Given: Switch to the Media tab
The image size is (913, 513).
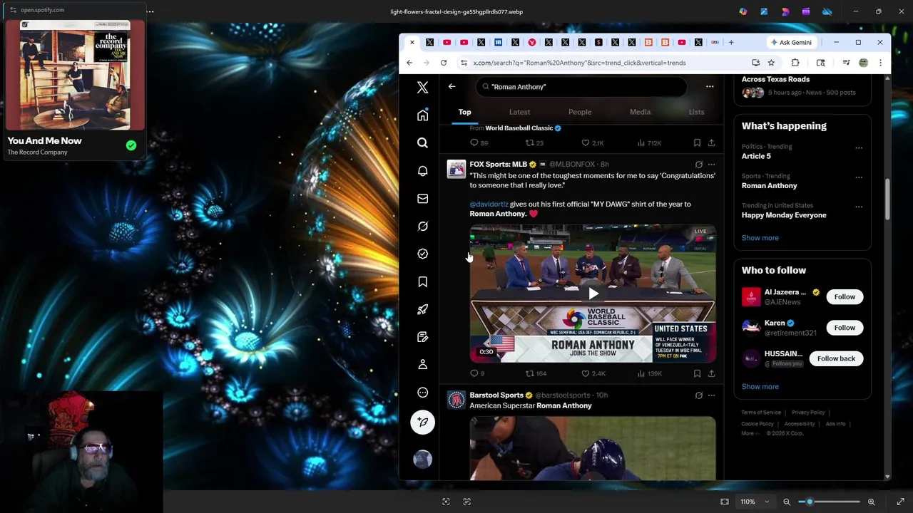Looking at the screenshot, I should (640, 112).
